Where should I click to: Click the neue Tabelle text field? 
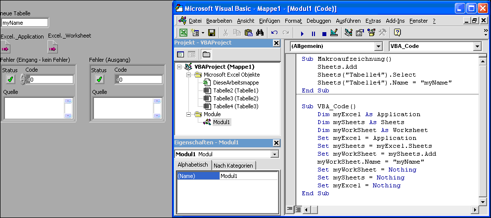click(25, 23)
